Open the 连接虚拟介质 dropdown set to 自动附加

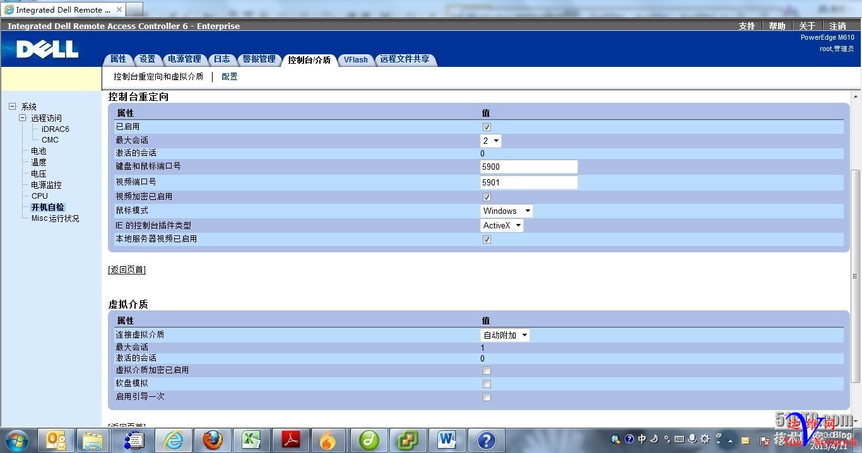tap(505, 335)
